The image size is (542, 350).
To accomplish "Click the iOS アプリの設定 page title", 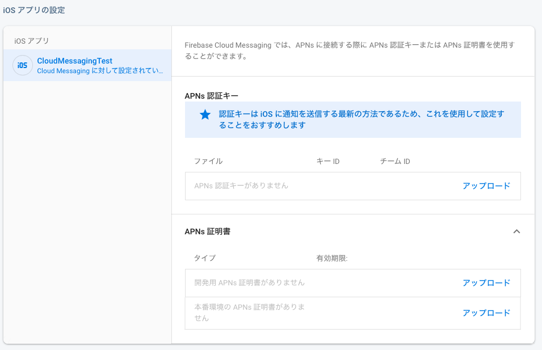I will click(x=35, y=10).
